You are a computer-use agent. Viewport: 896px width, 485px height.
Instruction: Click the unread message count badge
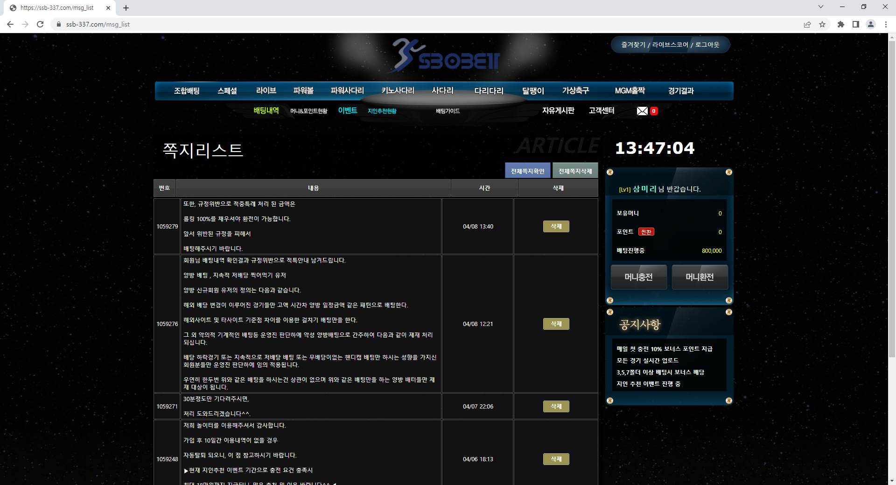tap(654, 111)
